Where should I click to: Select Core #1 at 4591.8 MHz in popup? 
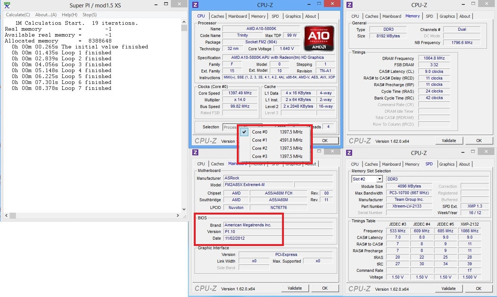pos(275,140)
